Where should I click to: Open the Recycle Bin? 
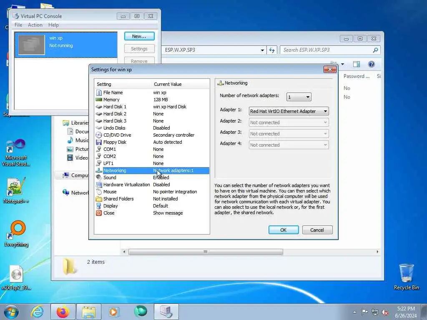click(x=406, y=277)
